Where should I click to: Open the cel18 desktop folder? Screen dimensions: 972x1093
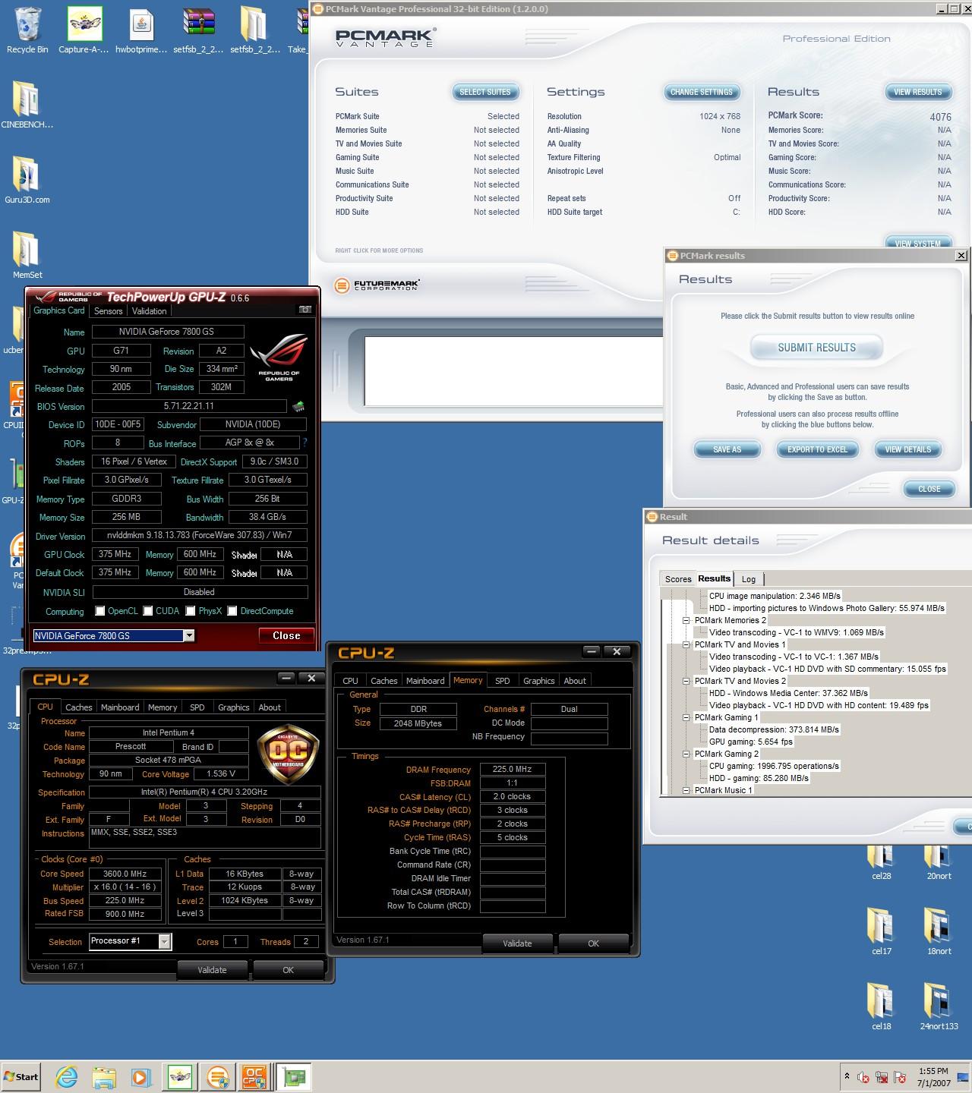[x=881, y=1006]
